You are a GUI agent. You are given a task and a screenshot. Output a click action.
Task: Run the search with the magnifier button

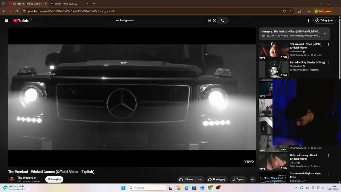tap(223, 21)
